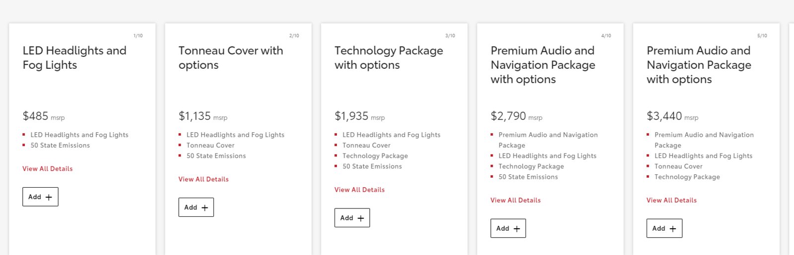Select the Tonneau Cover with options title
The image size is (794, 255).
pyautogui.click(x=231, y=58)
